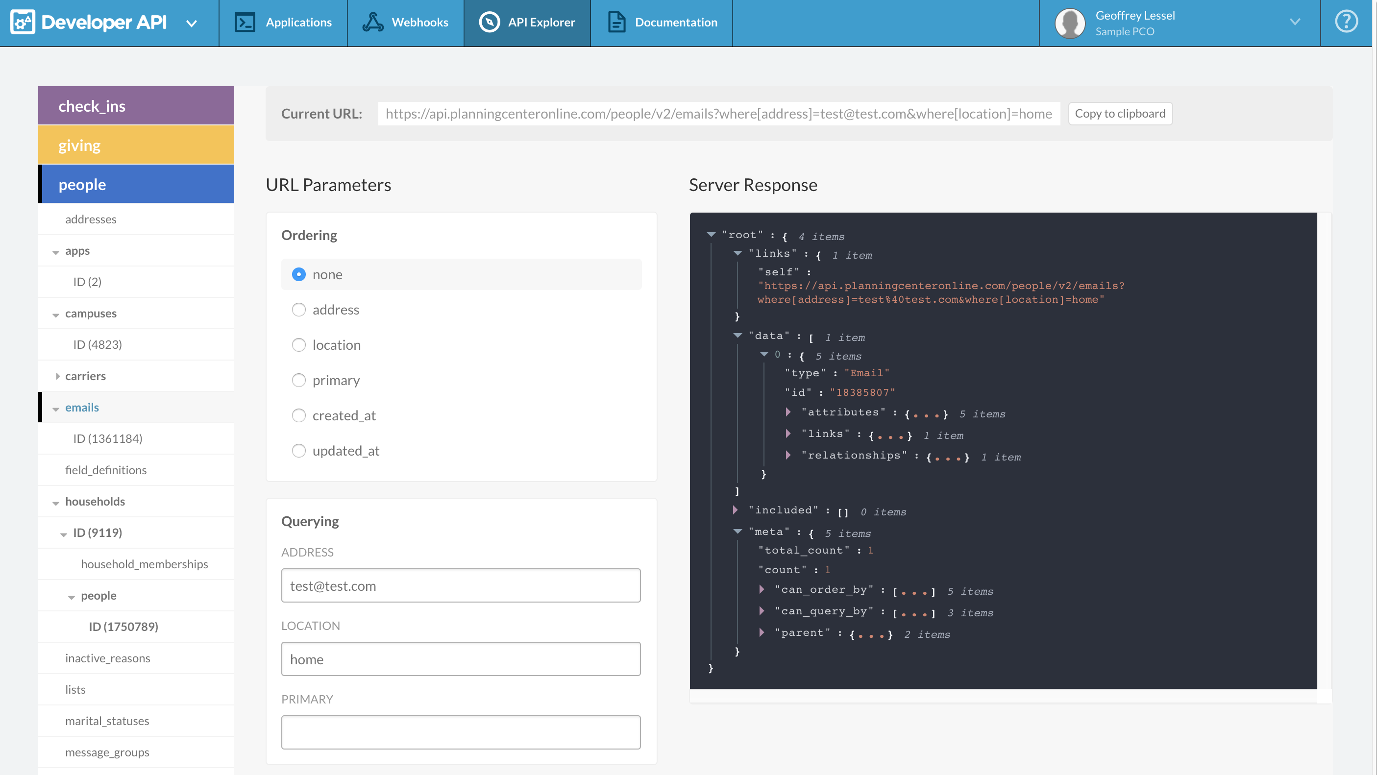Choose updated_at ordering radio button

299,451
